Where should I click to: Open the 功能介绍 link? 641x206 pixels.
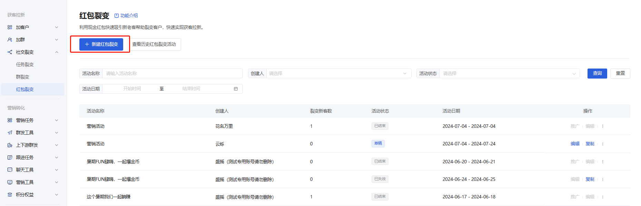tap(126, 16)
